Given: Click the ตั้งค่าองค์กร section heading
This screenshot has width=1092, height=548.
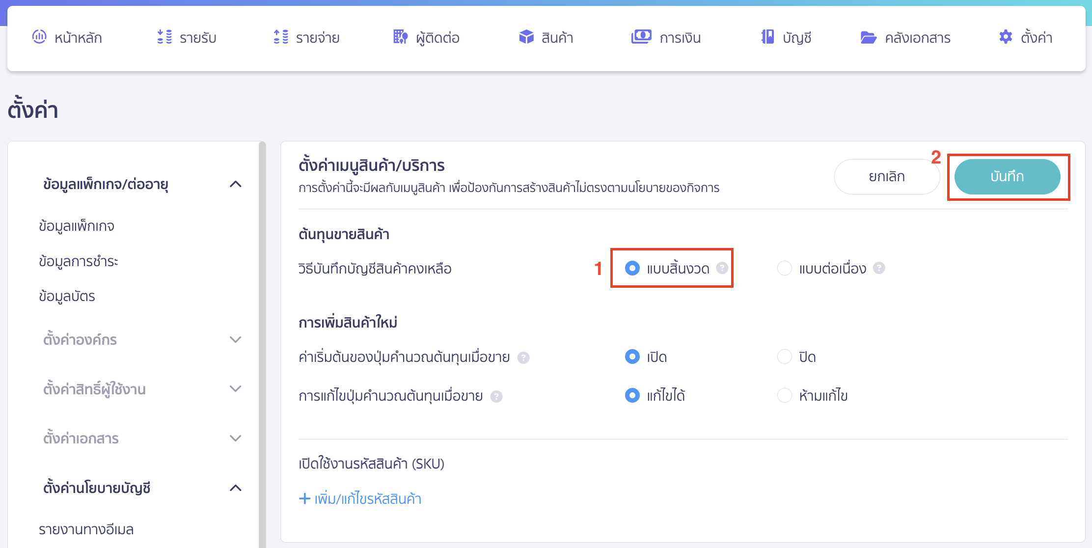Looking at the screenshot, I should (80, 340).
